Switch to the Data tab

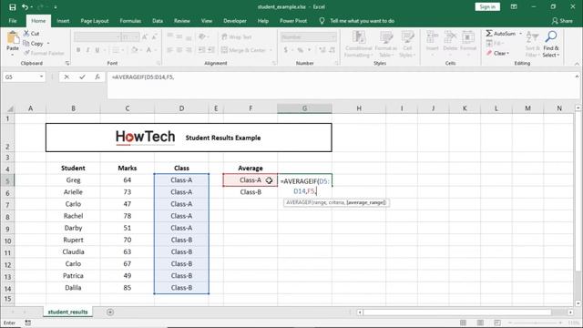[x=158, y=21]
